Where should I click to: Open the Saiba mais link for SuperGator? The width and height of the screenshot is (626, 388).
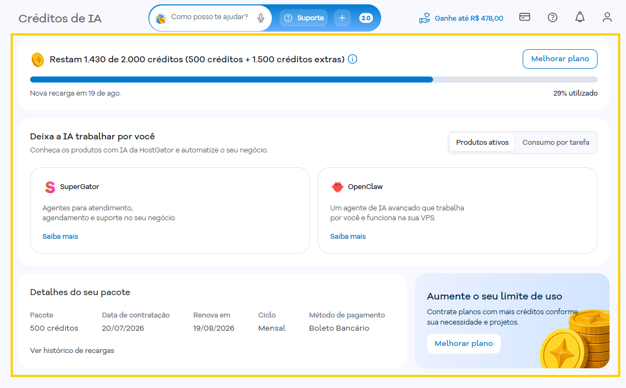[60, 236]
